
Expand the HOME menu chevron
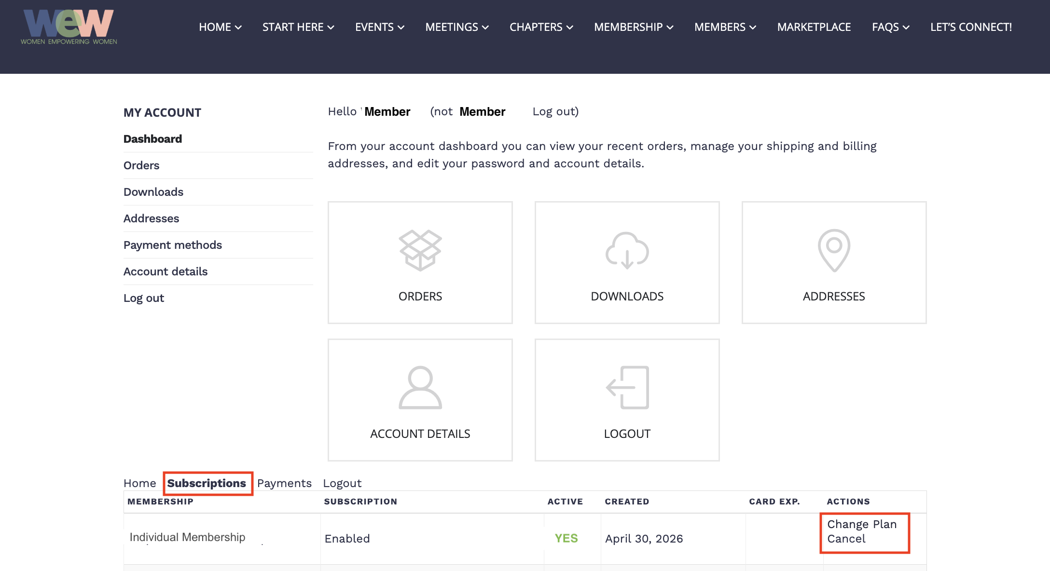click(x=238, y=27)
